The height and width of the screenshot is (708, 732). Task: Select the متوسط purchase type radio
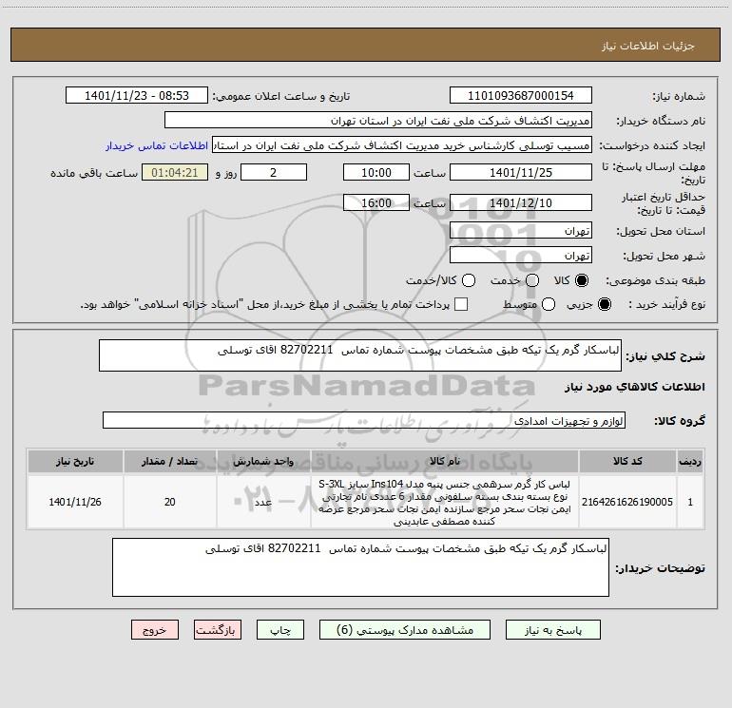[549, 304]
